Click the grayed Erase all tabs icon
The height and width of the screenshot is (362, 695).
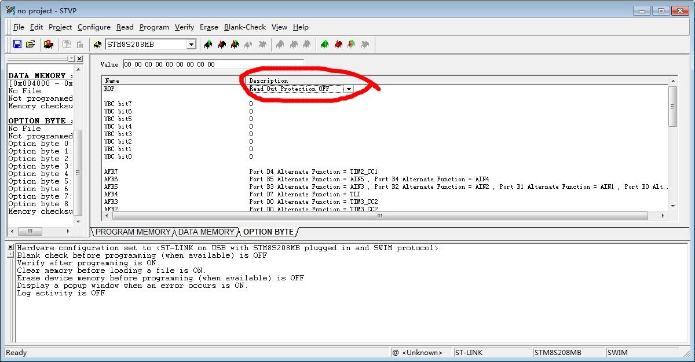point(365,44)
